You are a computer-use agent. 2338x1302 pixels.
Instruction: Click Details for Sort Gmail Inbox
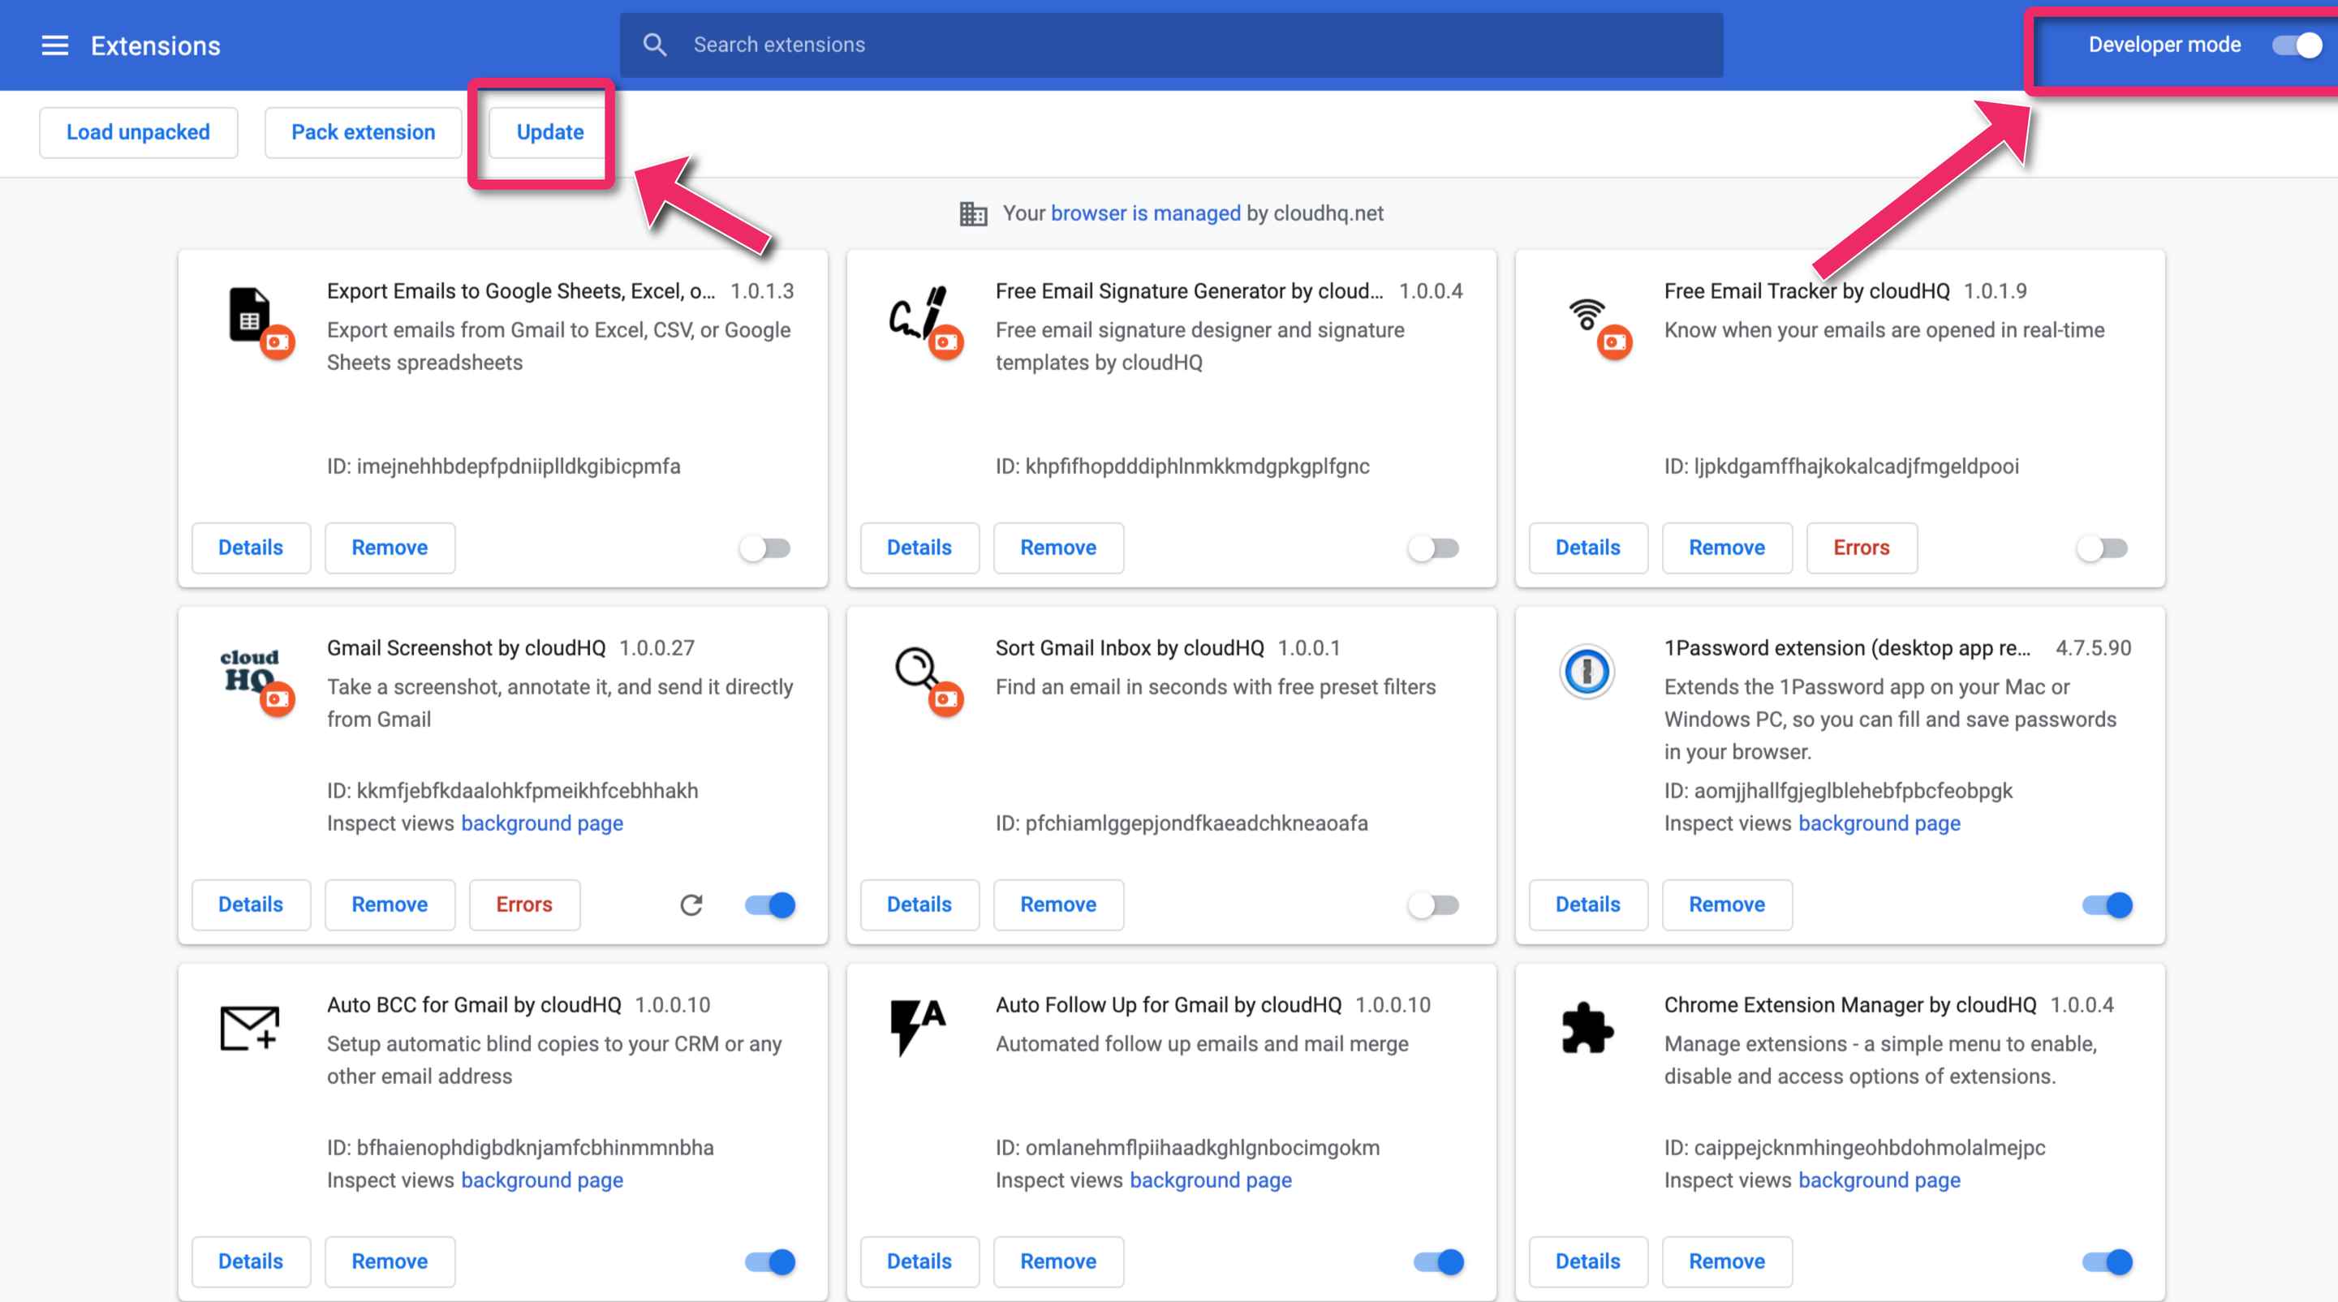click(919, 905)
